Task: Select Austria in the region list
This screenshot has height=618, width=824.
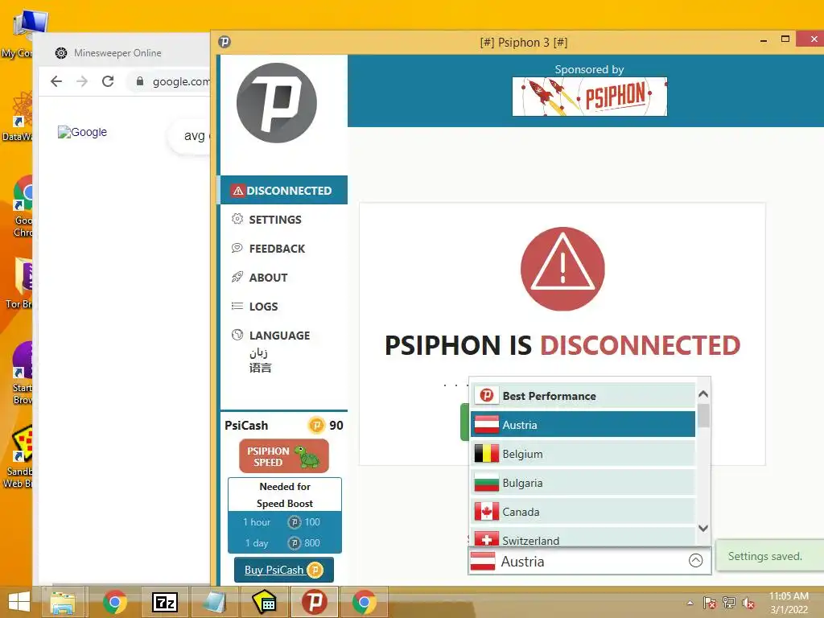Action: pyautogui.click(x=583, y=425)
